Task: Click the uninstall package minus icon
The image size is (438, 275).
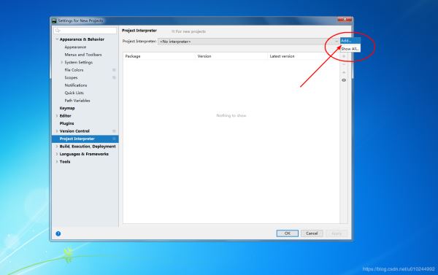Action: [x=344, y=64]
